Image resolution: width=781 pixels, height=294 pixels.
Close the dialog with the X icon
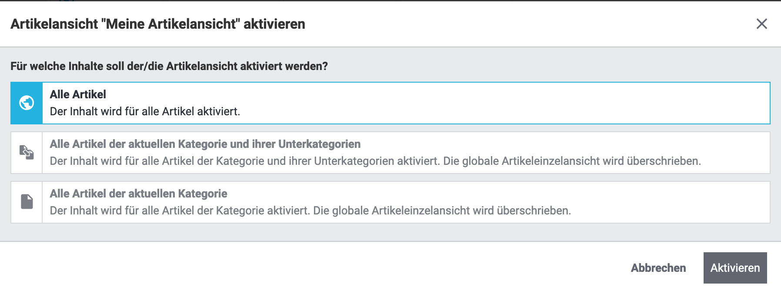click(x=761, y=24)
